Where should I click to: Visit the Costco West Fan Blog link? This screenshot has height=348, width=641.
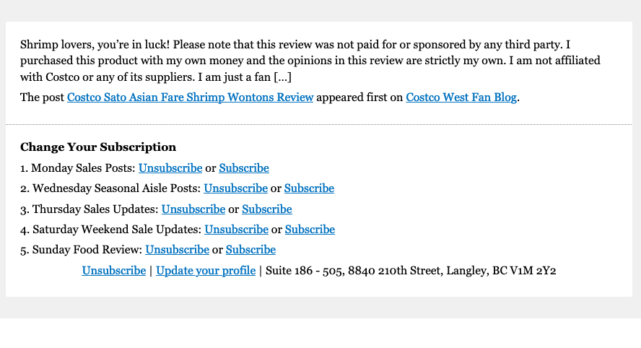(x=461, y=97)
